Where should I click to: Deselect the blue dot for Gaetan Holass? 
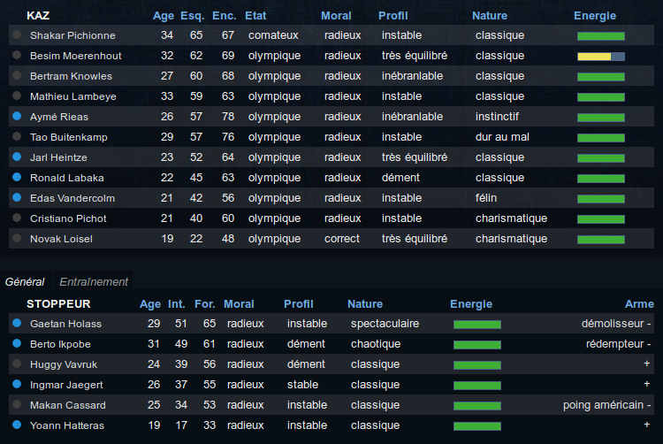(x=17, y=323)
